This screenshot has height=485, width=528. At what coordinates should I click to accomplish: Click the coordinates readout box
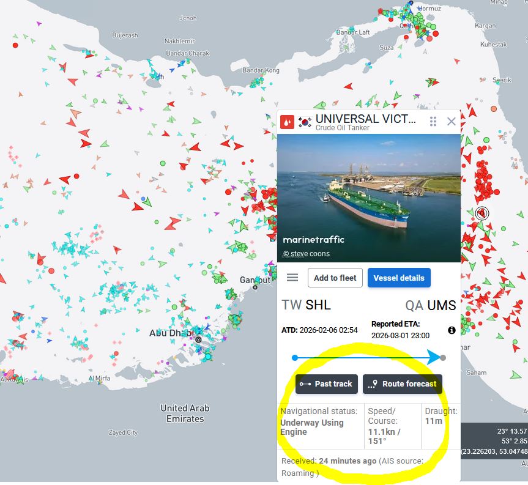click(x=494, y=441)
